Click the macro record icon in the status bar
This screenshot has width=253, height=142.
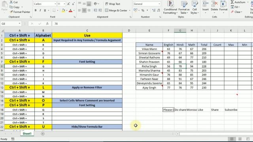[13, 139]
